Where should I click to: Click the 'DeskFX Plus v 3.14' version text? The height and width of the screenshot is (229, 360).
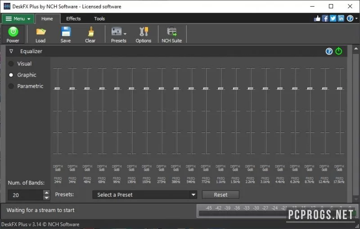point(21,224)
